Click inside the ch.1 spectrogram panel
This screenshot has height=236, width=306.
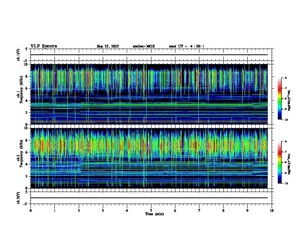tap(149, 94)
